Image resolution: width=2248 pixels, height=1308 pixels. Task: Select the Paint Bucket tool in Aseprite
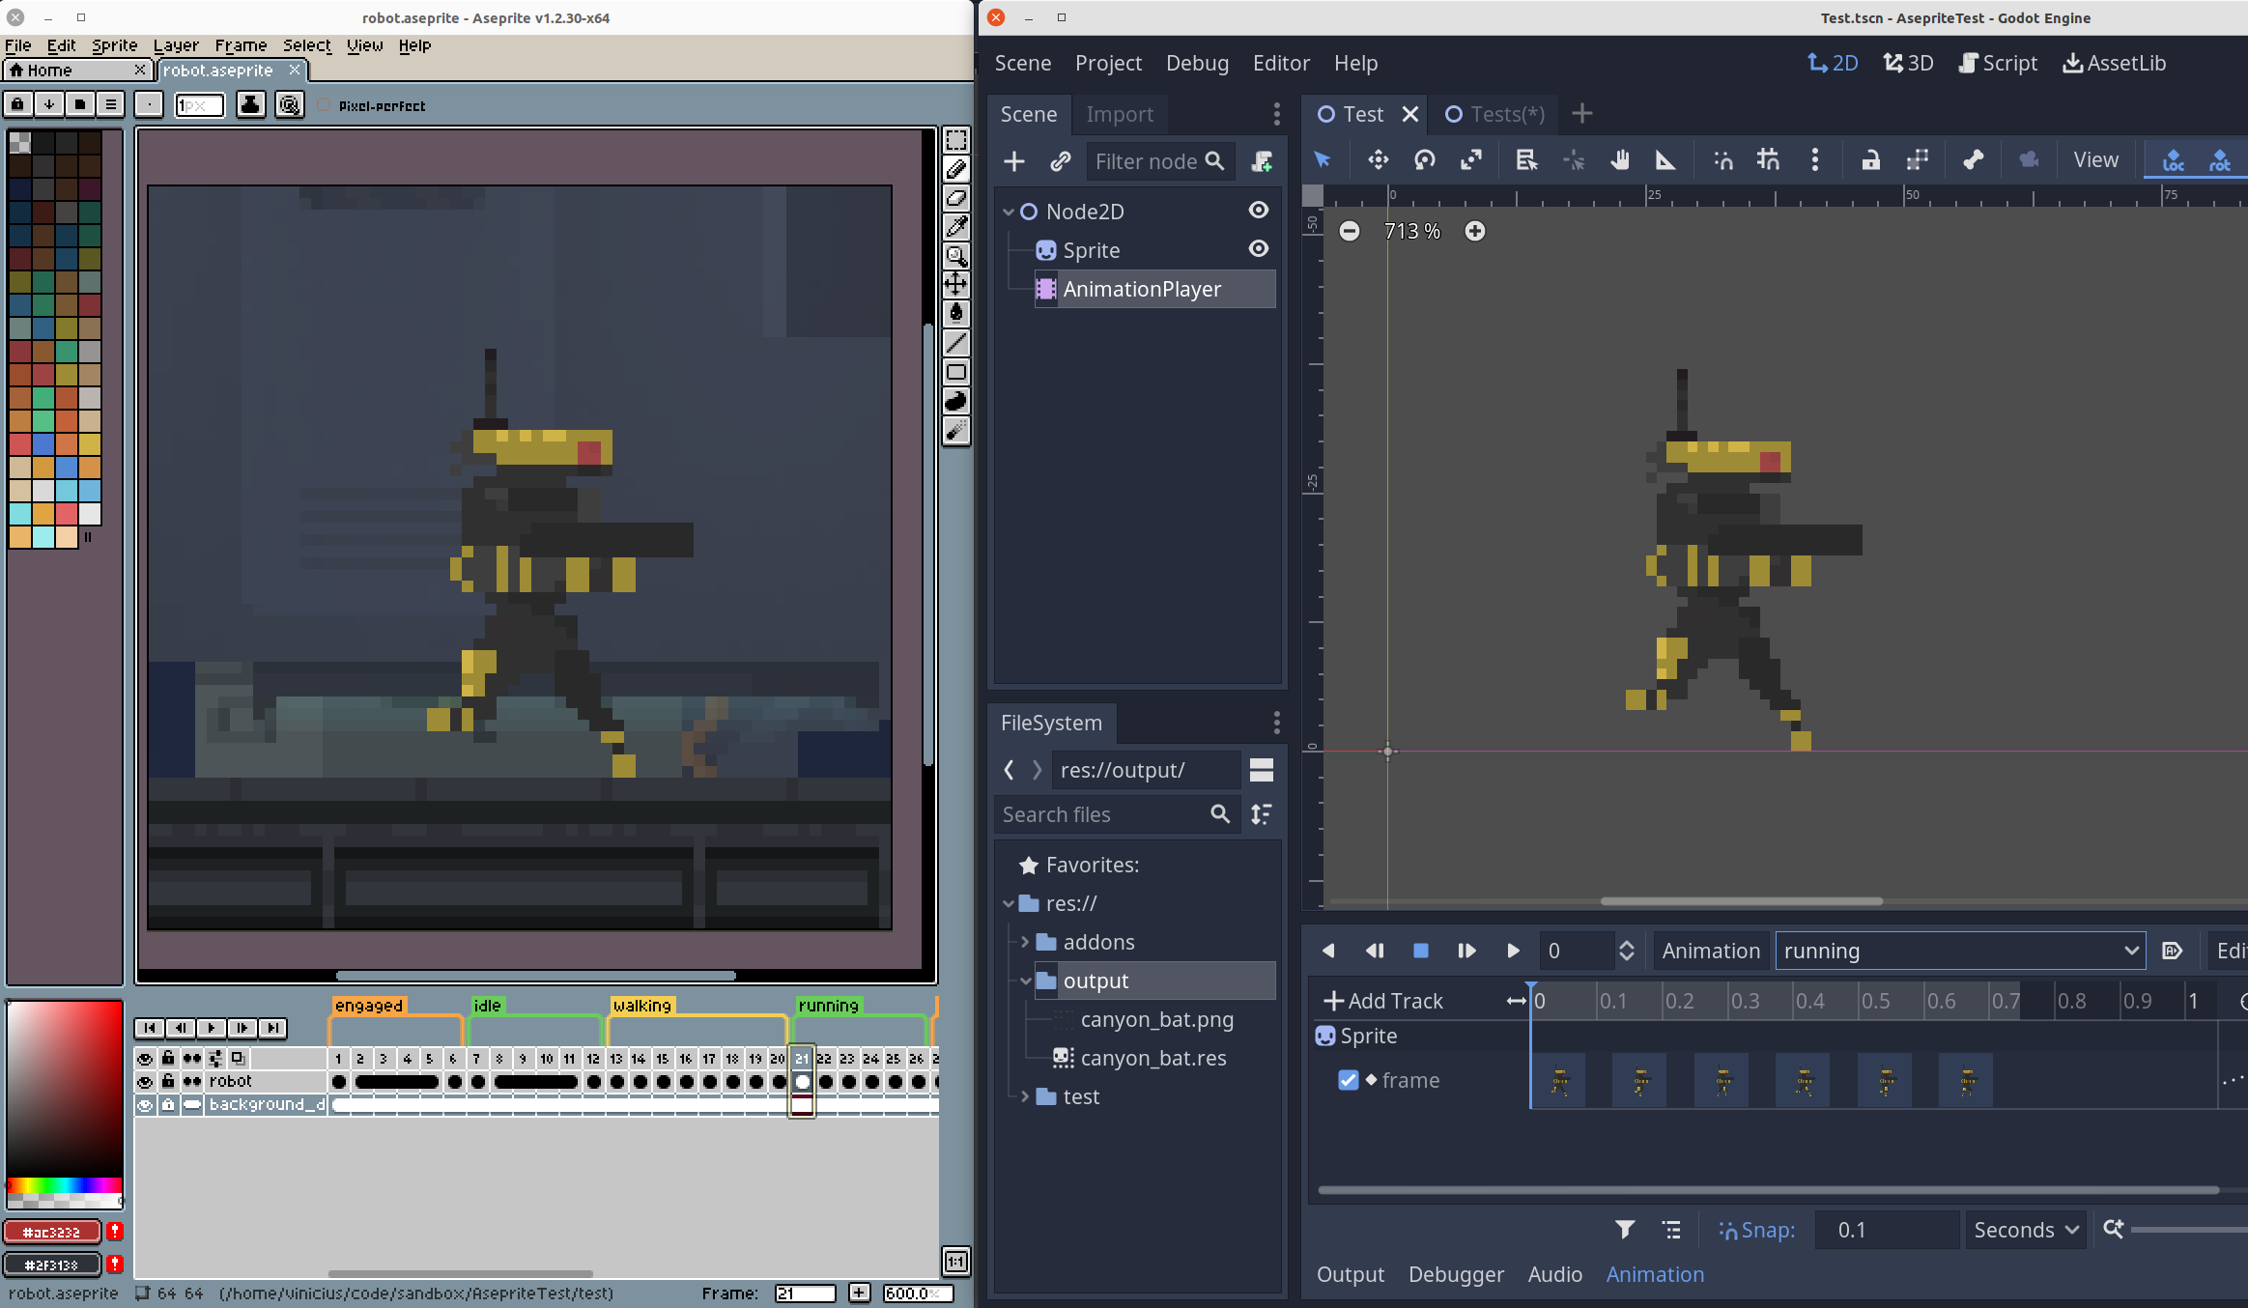[956, 313]
